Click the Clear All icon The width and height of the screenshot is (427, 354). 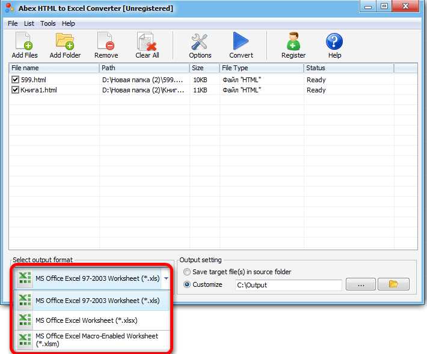(147, 41)
